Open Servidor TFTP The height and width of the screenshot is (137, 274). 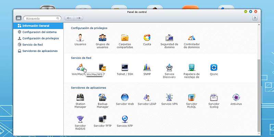tap(102, 119)
